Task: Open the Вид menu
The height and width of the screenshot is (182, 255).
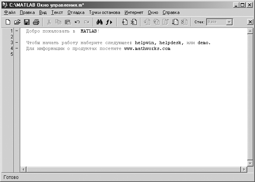Action: [x=43, y=12]
